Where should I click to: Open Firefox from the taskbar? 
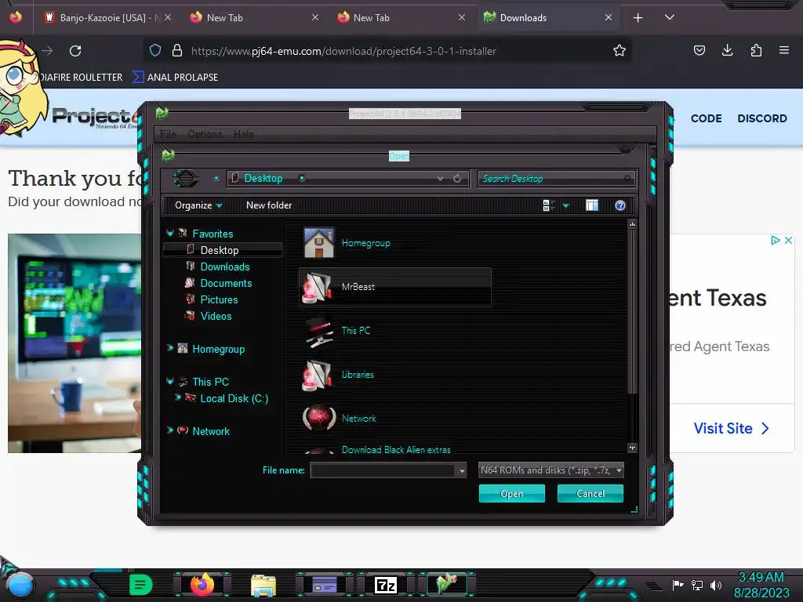click(x=202, y=585)
